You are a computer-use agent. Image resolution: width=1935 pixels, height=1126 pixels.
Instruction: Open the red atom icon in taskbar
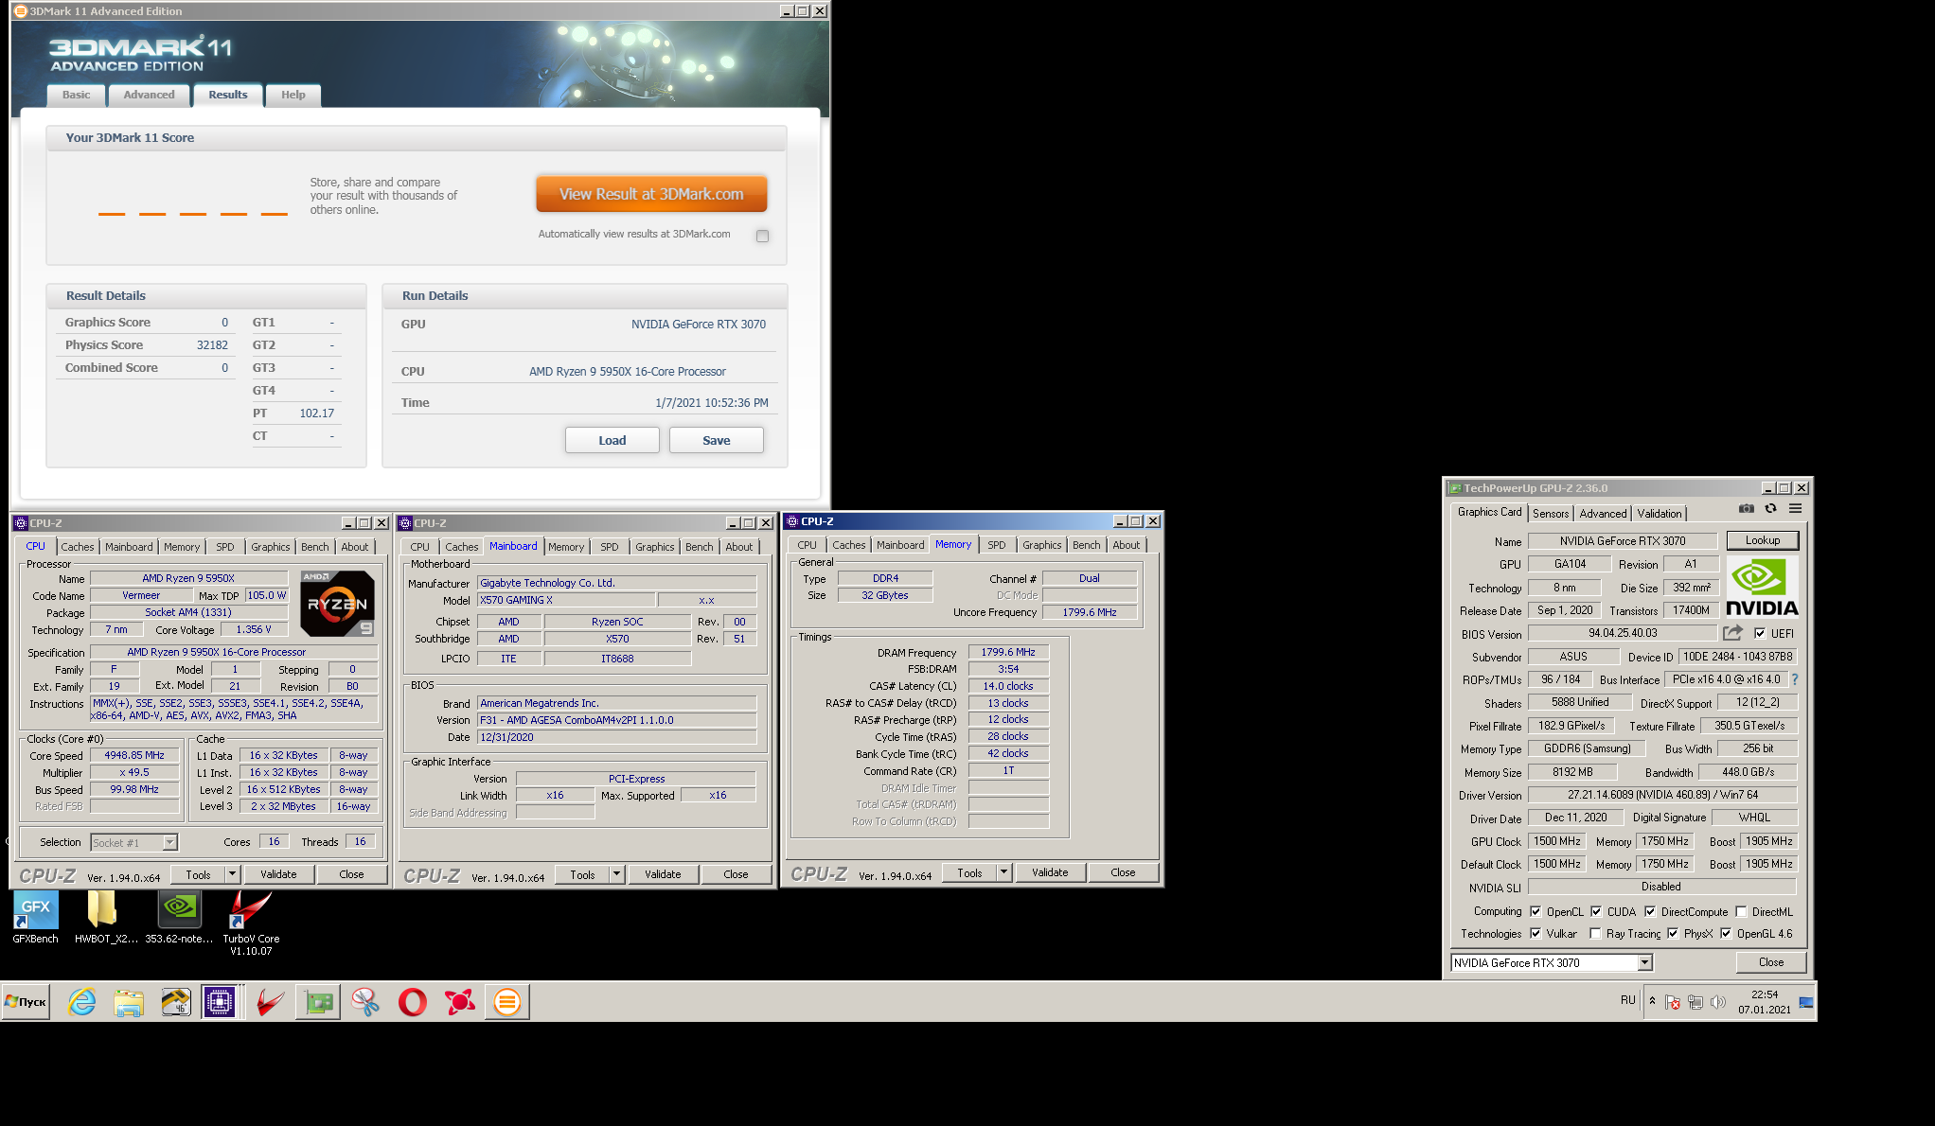(460, 1002)
